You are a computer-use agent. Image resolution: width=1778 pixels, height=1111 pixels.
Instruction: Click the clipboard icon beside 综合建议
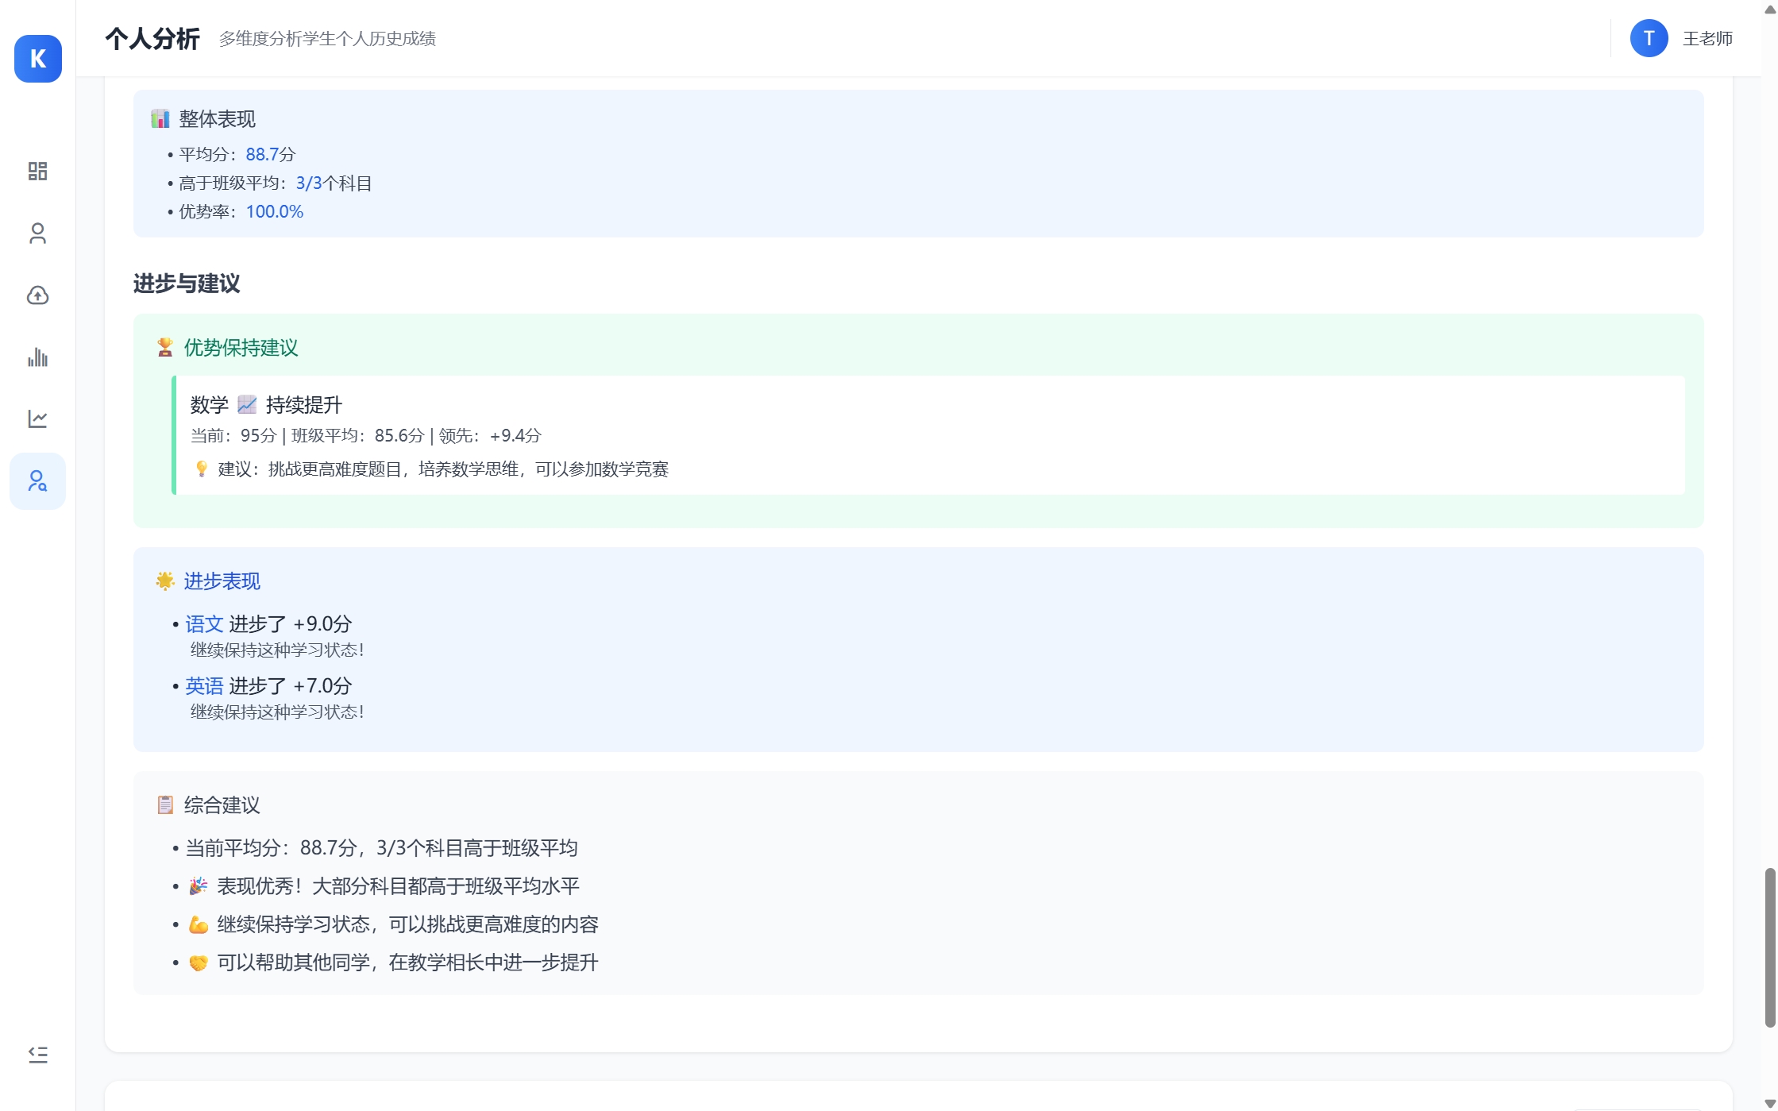[165, 804]
